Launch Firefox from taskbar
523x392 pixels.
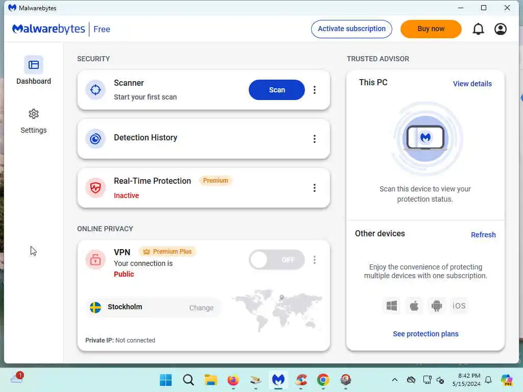(233, 380)
